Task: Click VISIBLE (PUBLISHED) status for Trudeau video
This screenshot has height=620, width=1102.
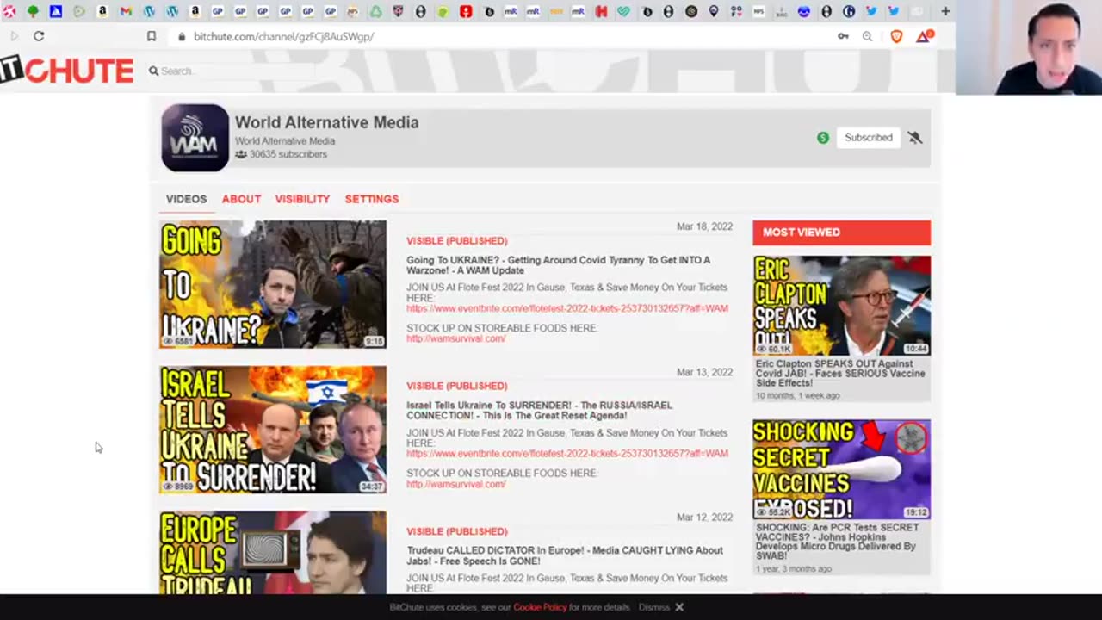Action: pyautogui.click(x=457, y=531)
